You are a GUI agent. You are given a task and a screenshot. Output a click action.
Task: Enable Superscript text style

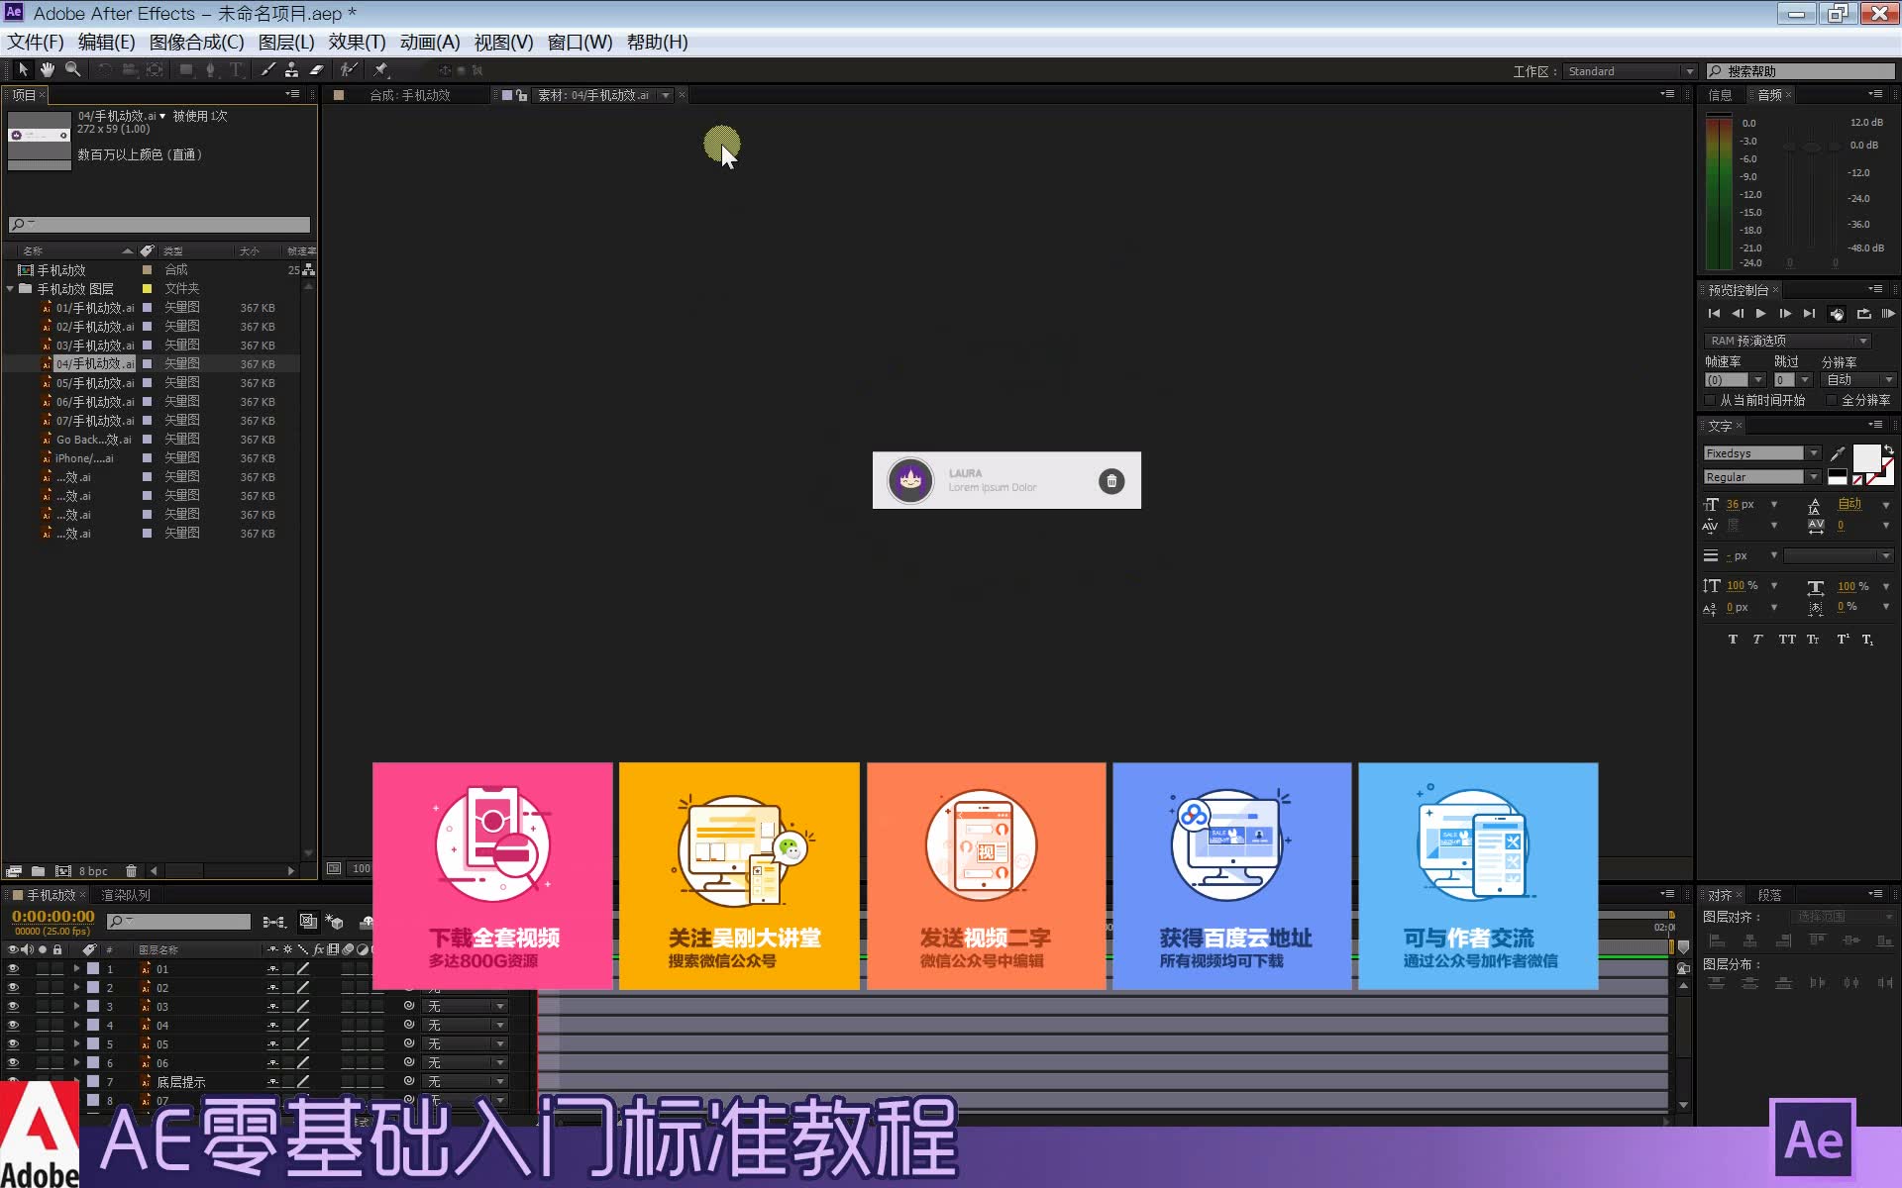[x=1843, y=640]
